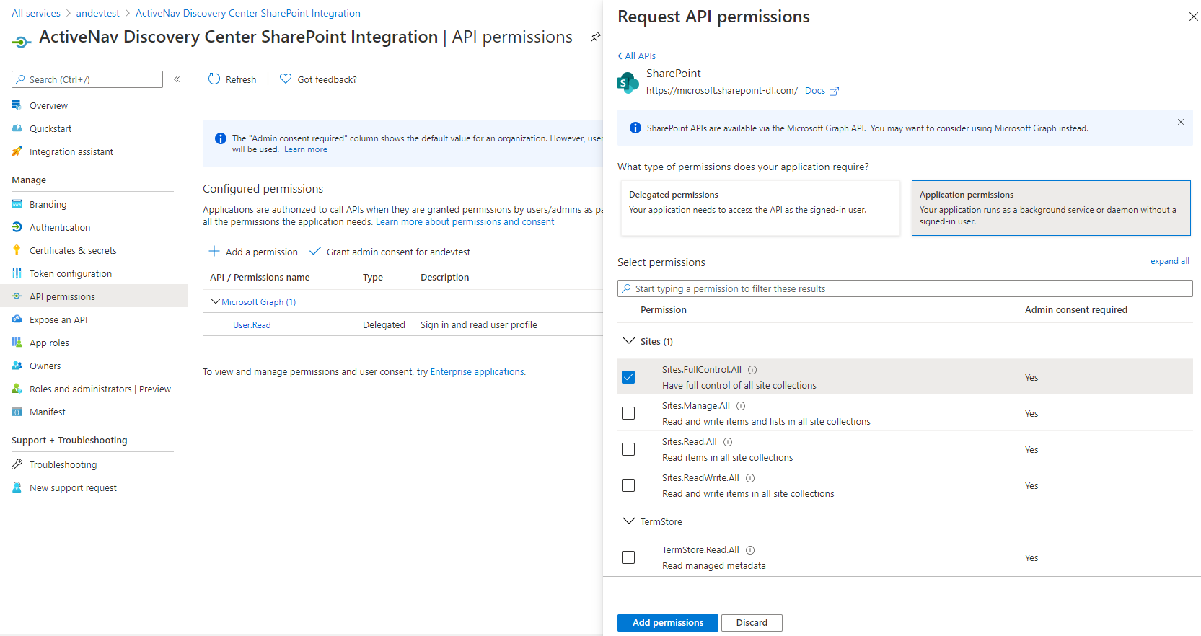The width and height of the screenshot is (1201, 636).
Task: Click the sidebar Search (Ctrl+/) box
Action: [87, 79]
